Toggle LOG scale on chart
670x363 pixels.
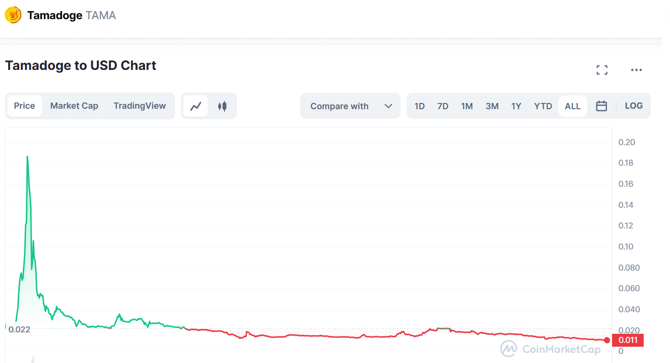[634, 106]
